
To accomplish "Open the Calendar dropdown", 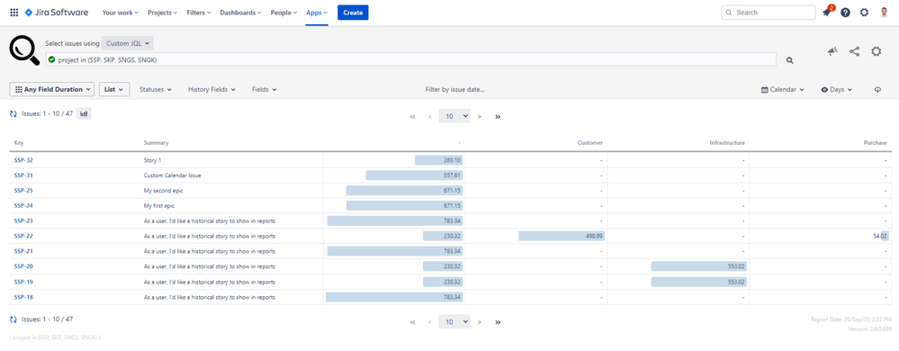I will pos(782,90).
